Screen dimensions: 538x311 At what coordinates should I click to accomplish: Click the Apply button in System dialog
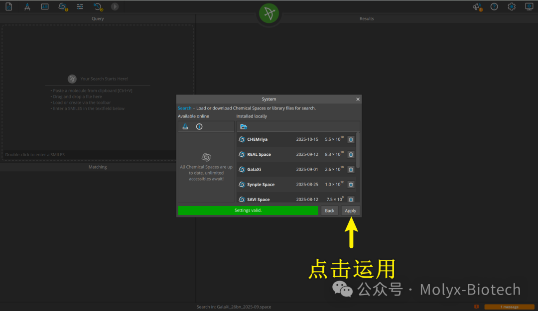350,210
